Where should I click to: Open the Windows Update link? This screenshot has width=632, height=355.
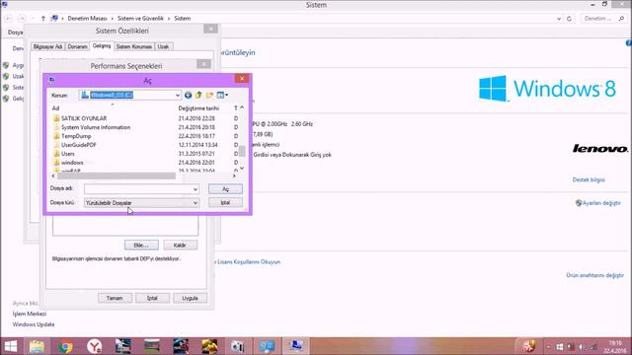pyautogui.click(x=34, y=324)
